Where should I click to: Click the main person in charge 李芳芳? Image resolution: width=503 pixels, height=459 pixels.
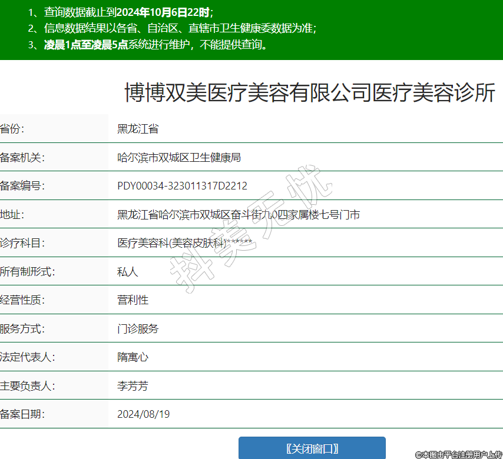pyautogui.click(x=133, y=386)
